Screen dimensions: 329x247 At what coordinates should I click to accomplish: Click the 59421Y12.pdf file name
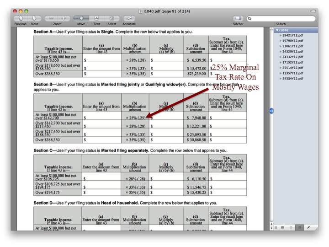(293, 35)
